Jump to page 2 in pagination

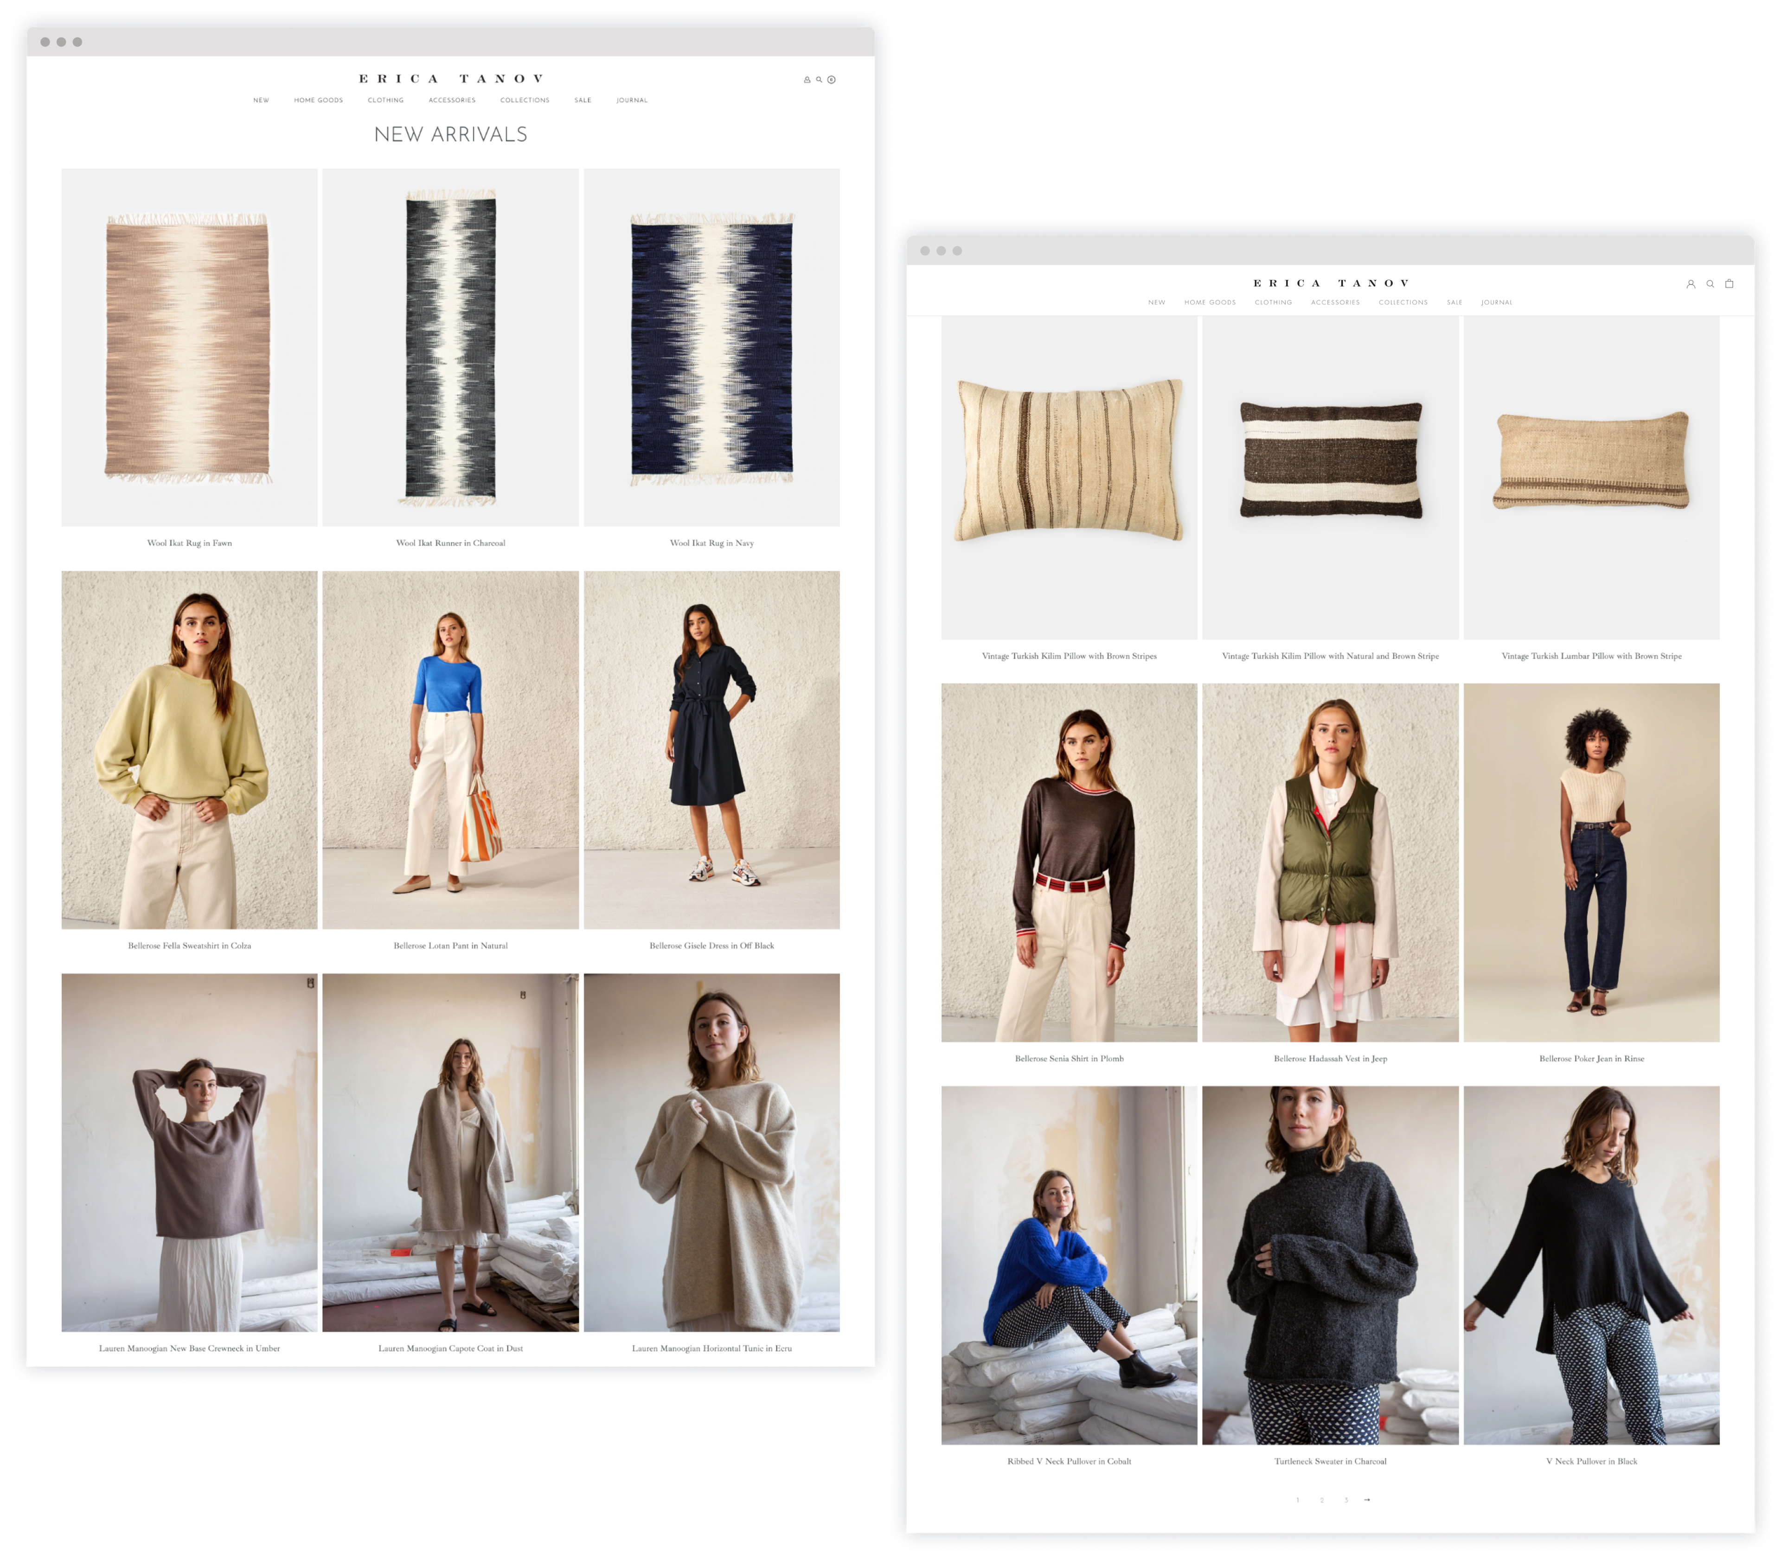tap(1322, 1500)
